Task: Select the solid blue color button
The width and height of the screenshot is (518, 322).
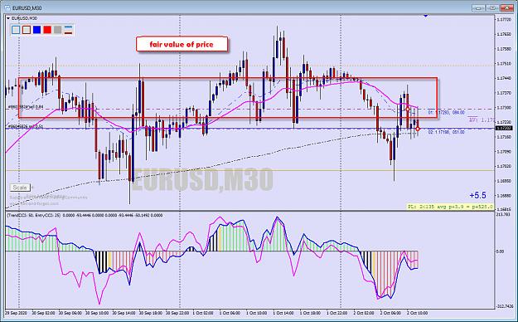Action: tap(37, 30)
